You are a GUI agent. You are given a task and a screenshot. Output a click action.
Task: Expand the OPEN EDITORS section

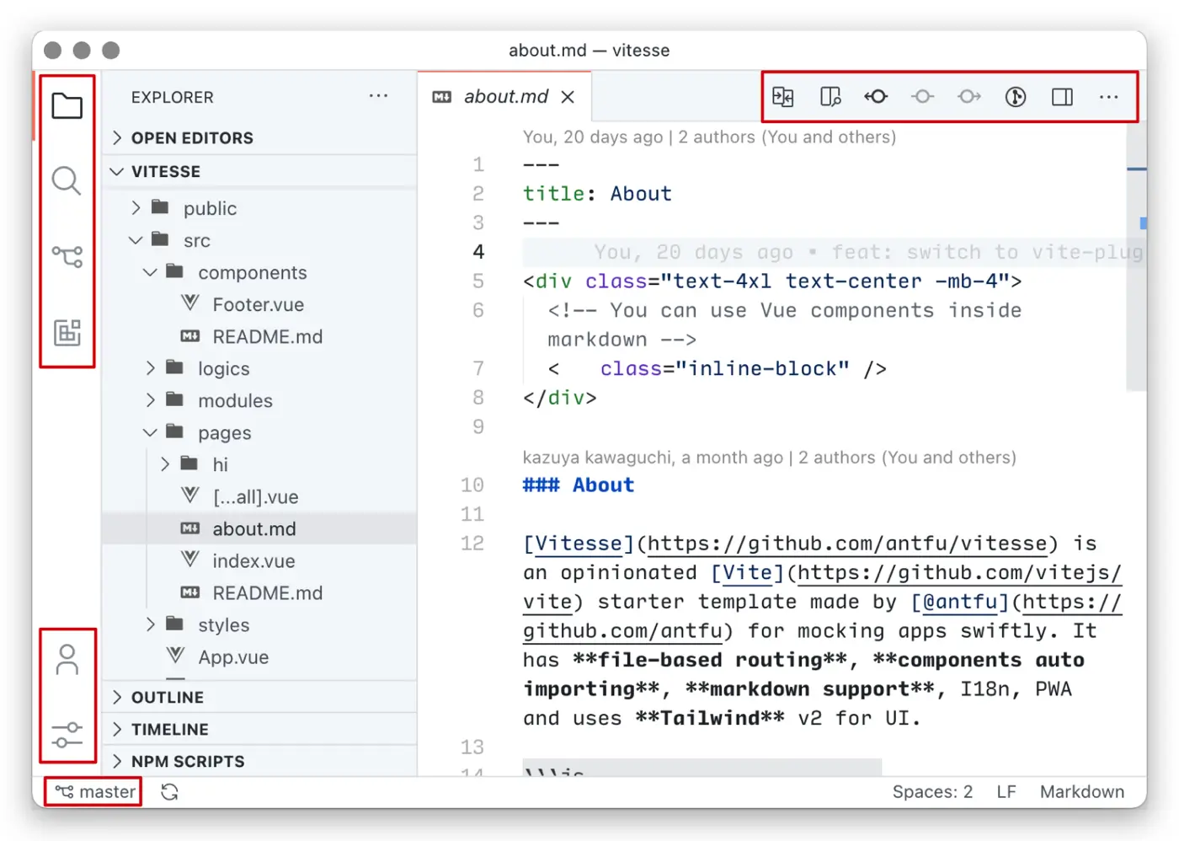[x=192, y=138]
